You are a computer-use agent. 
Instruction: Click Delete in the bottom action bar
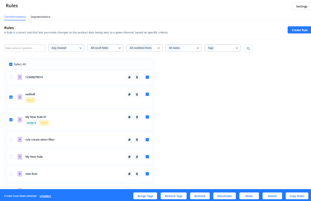272,196
